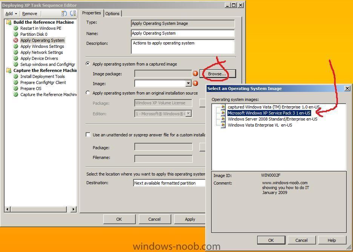Click icon of Windows Vista Enterprise VL image
This screenshot has height=252, width=353.
pyautogui.click(x=223, y=125)
